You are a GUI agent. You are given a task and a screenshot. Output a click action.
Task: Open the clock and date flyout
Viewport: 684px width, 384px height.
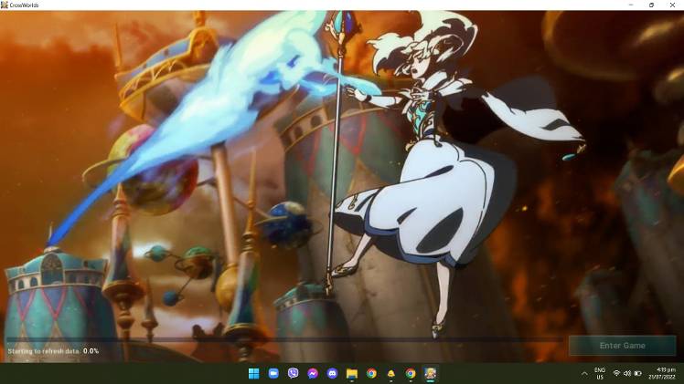tap(660, 374)
